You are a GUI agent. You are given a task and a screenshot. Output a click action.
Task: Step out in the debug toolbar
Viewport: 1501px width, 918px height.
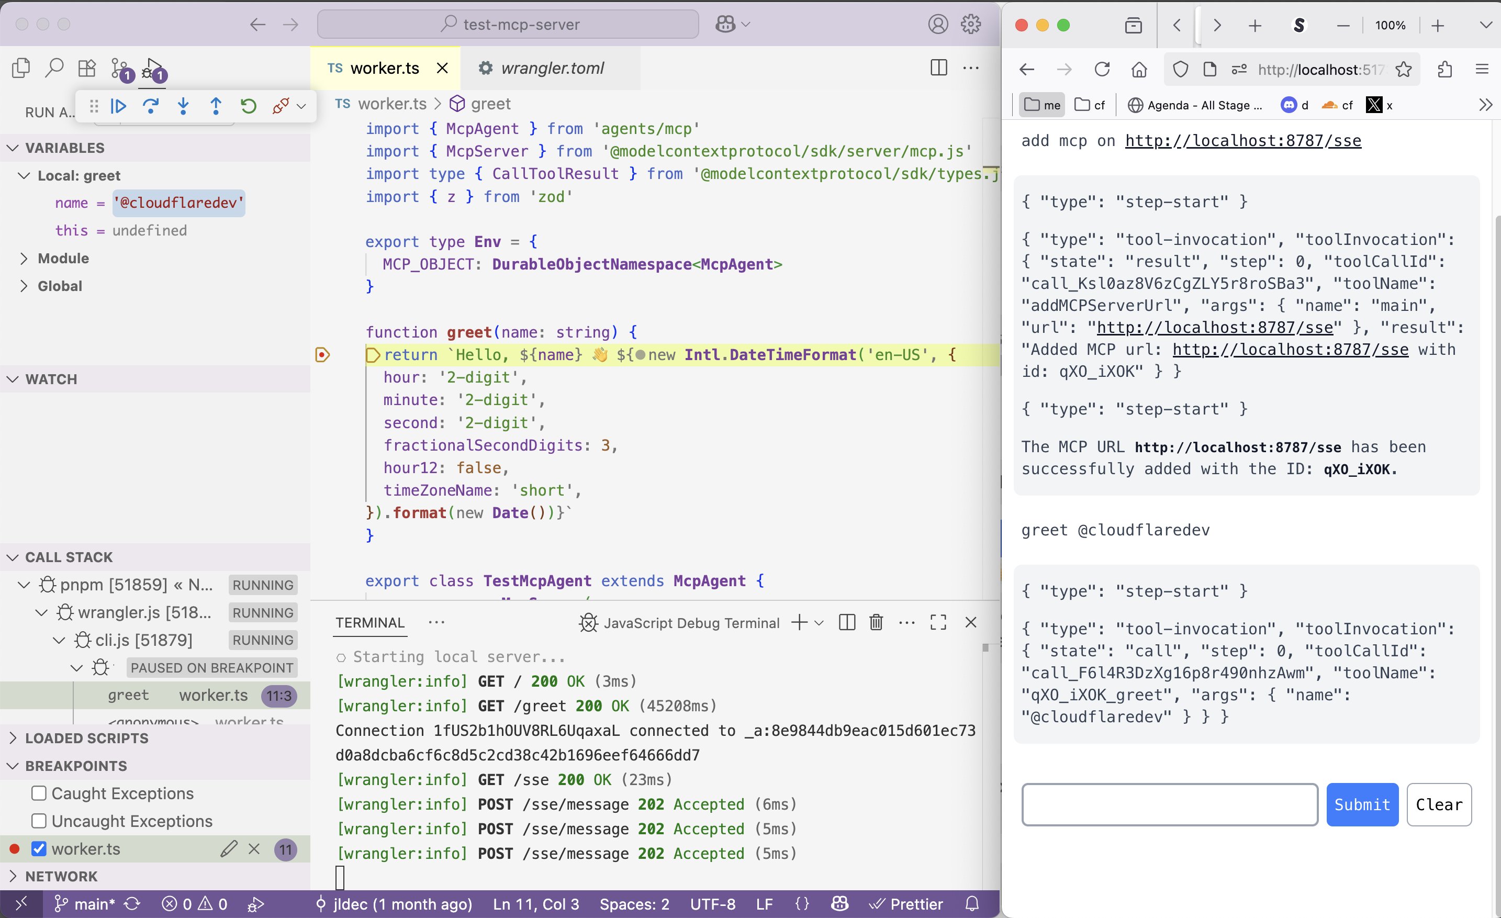(216, 106)
